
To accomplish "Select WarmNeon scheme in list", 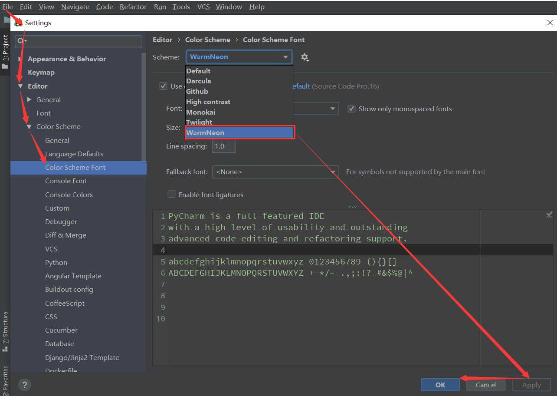I will click(240, 132).
